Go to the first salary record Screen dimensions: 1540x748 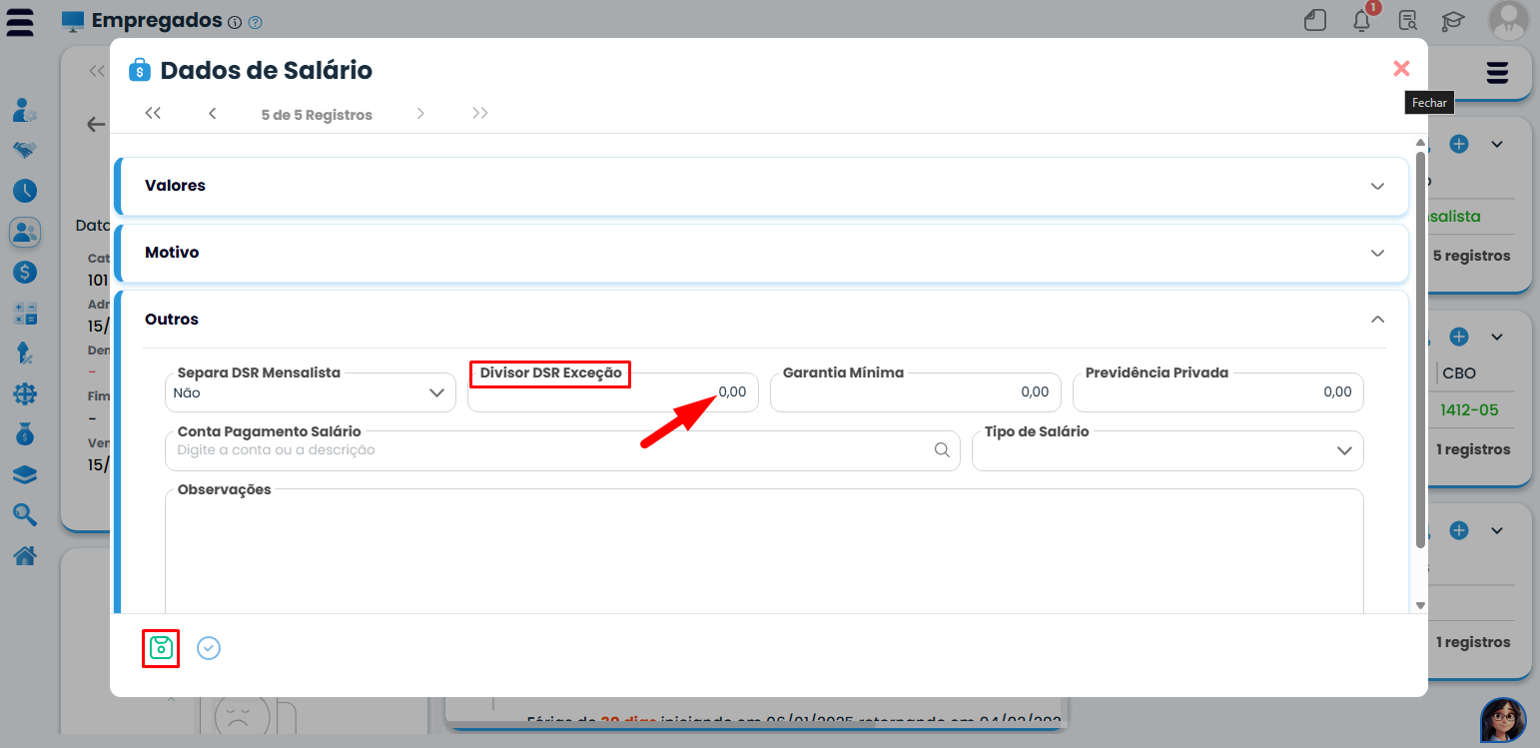153,114
